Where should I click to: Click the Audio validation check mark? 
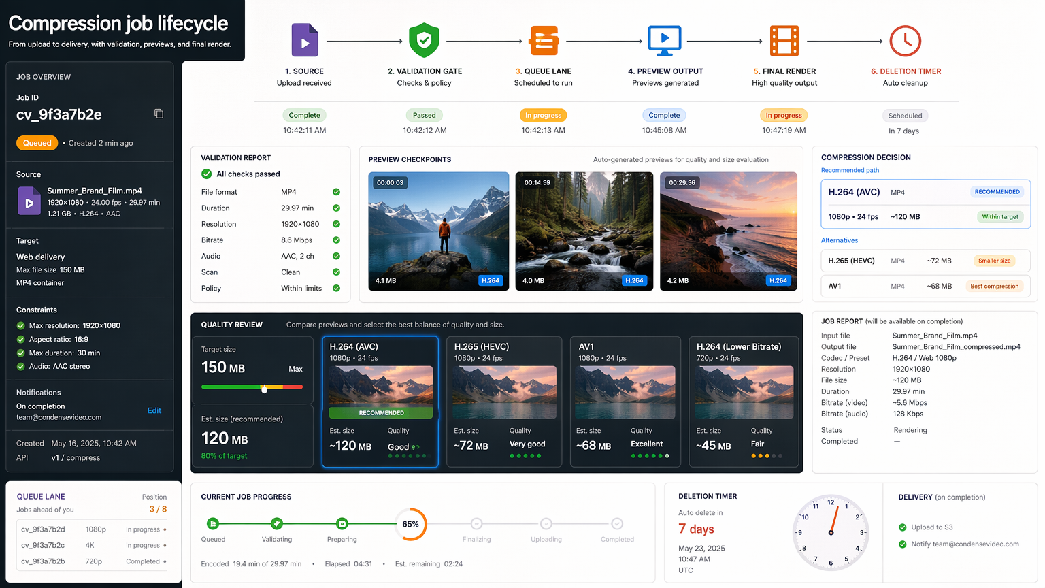tap(336, 256)
